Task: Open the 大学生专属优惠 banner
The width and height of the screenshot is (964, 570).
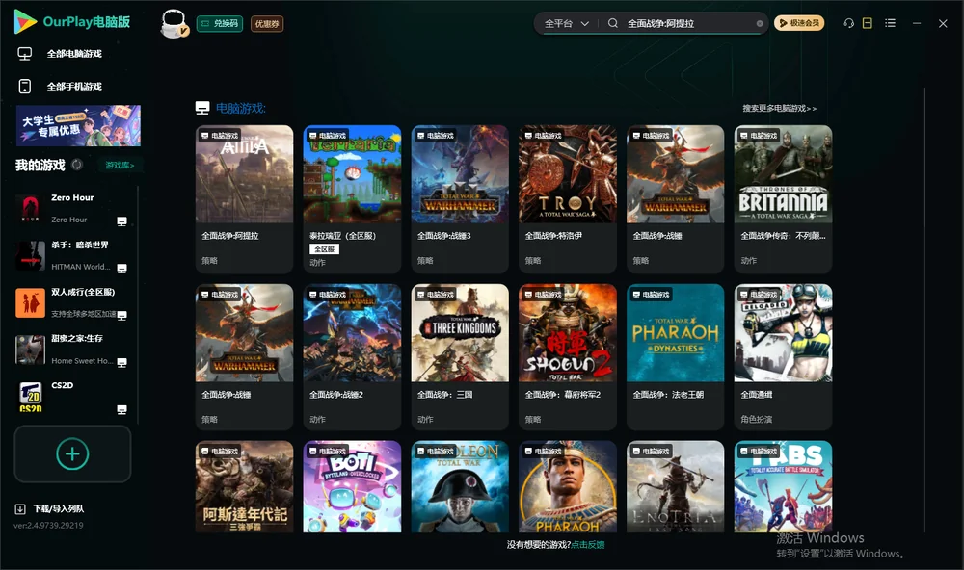Action: (78, 126)
